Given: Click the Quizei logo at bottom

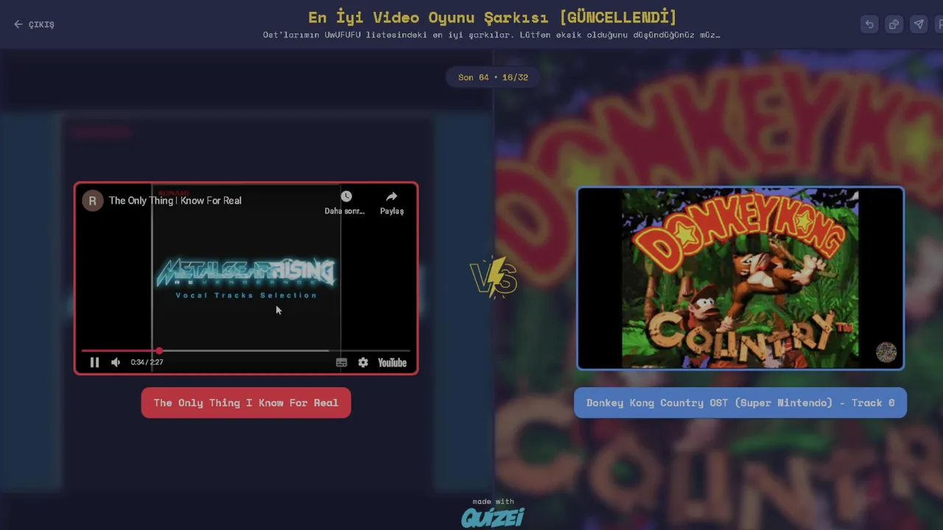Looking at the screenshot, I should click(493, 517).
